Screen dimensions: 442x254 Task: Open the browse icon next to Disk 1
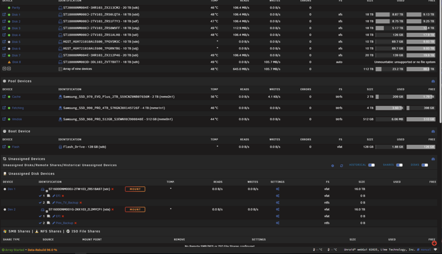pyautogui.click(x=4, y=15)
